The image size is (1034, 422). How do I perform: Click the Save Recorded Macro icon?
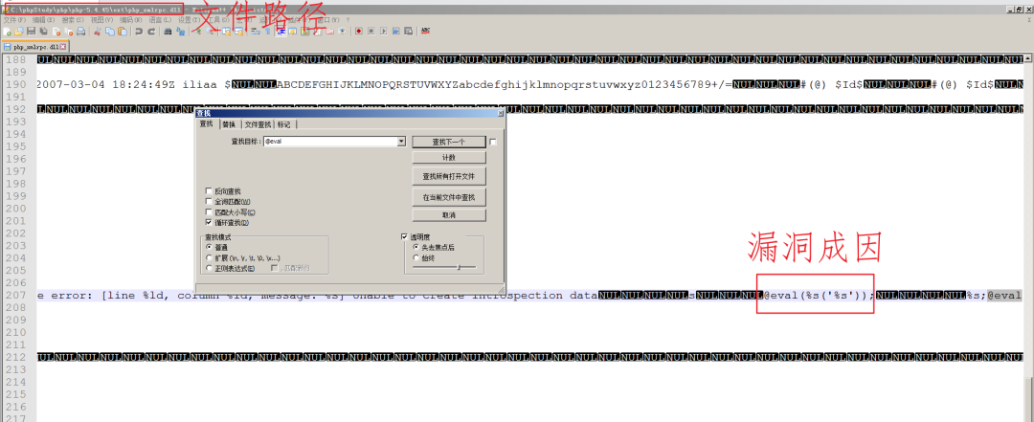point(408,31)
